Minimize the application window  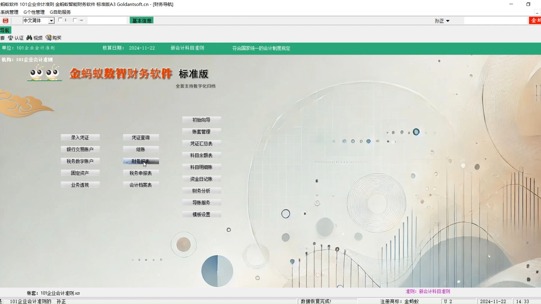click(x=511, y=4)
